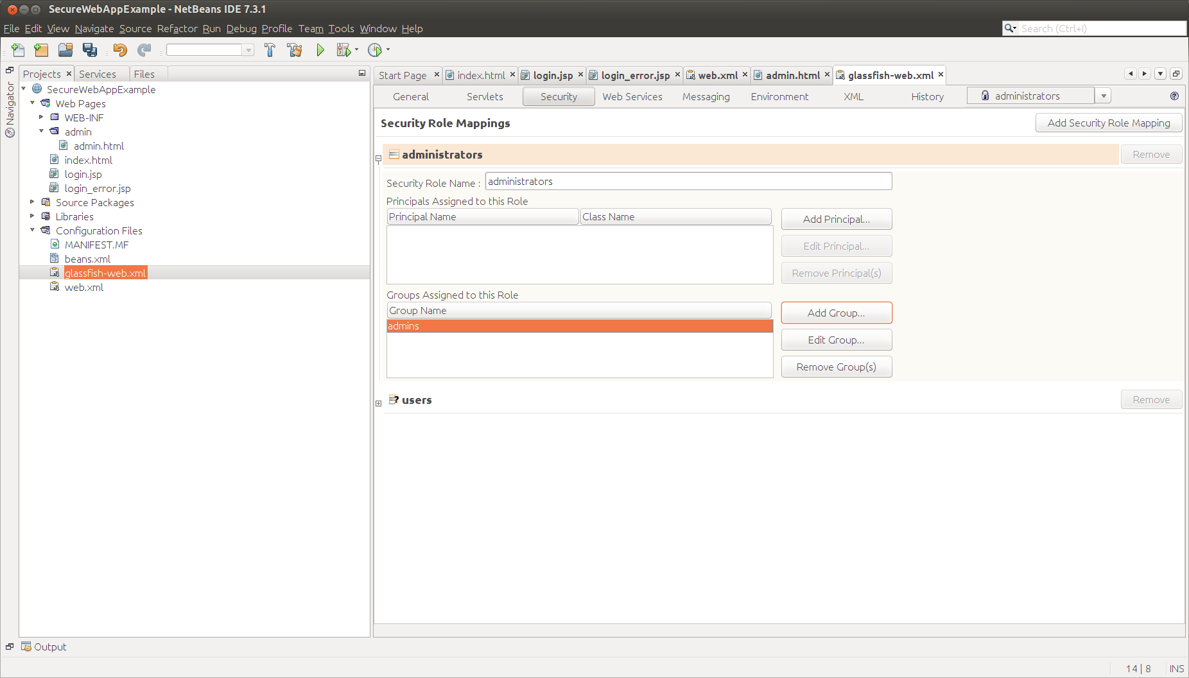Switch to the Files tab
The height and width of the screenshot is (678, 1189).
click(x=144, y=74)
